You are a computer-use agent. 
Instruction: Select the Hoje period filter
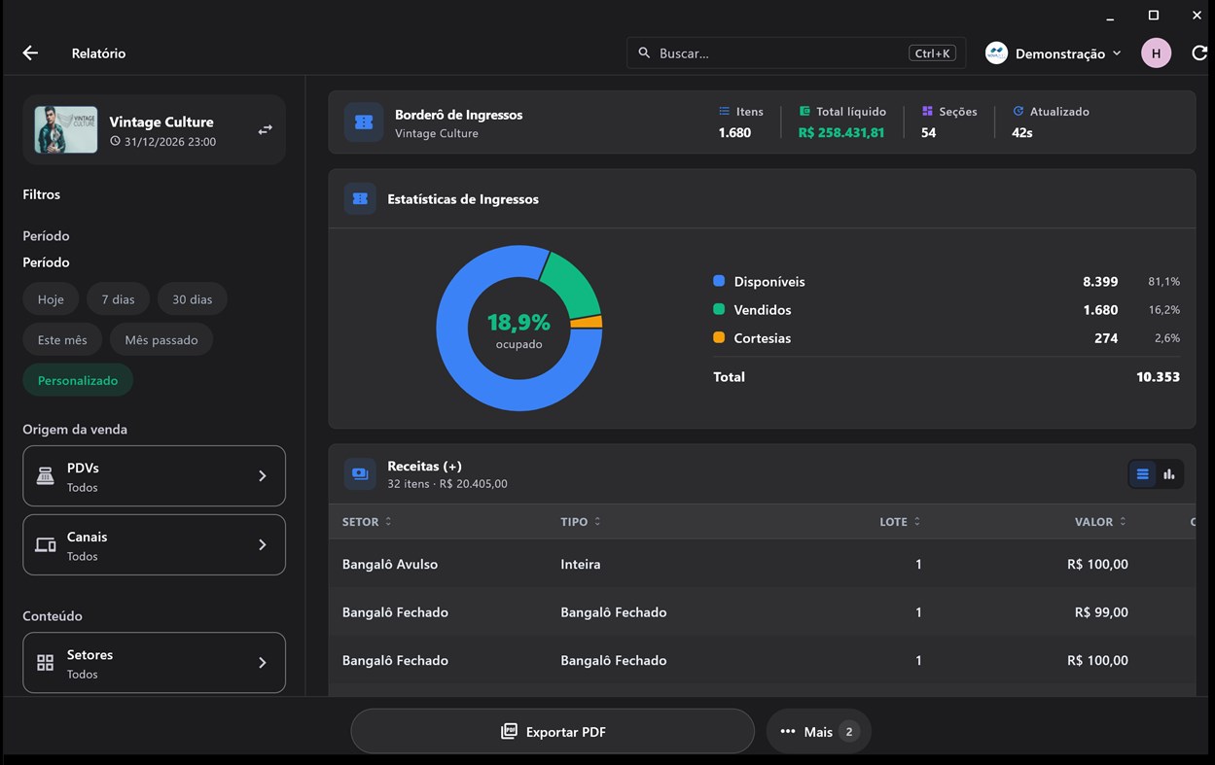[x=51, y=299]
